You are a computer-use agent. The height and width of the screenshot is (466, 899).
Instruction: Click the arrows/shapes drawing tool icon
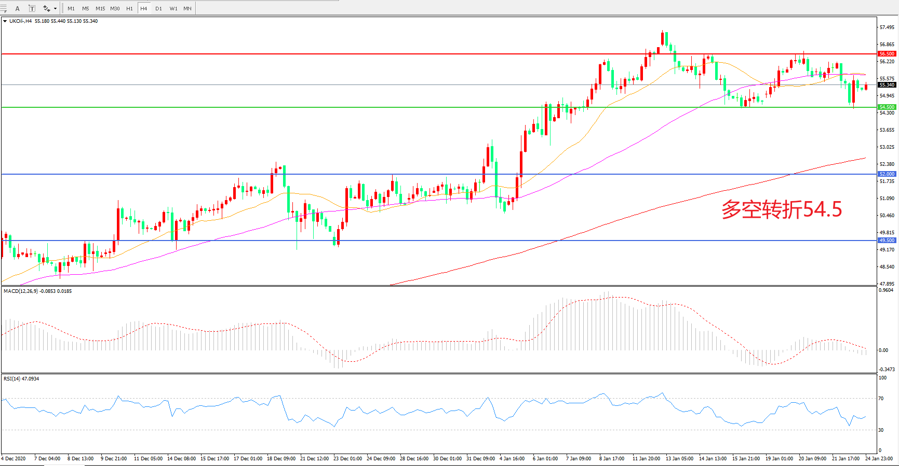click(x=46, y=8)
